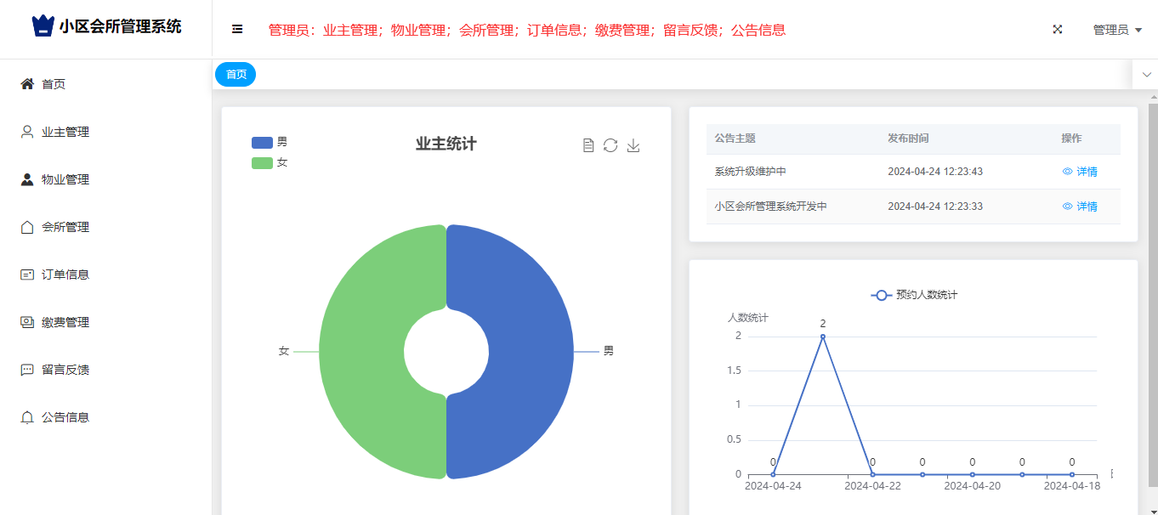
Task: Open the 管理员 user dropdown
Action: click(1116, 30)
